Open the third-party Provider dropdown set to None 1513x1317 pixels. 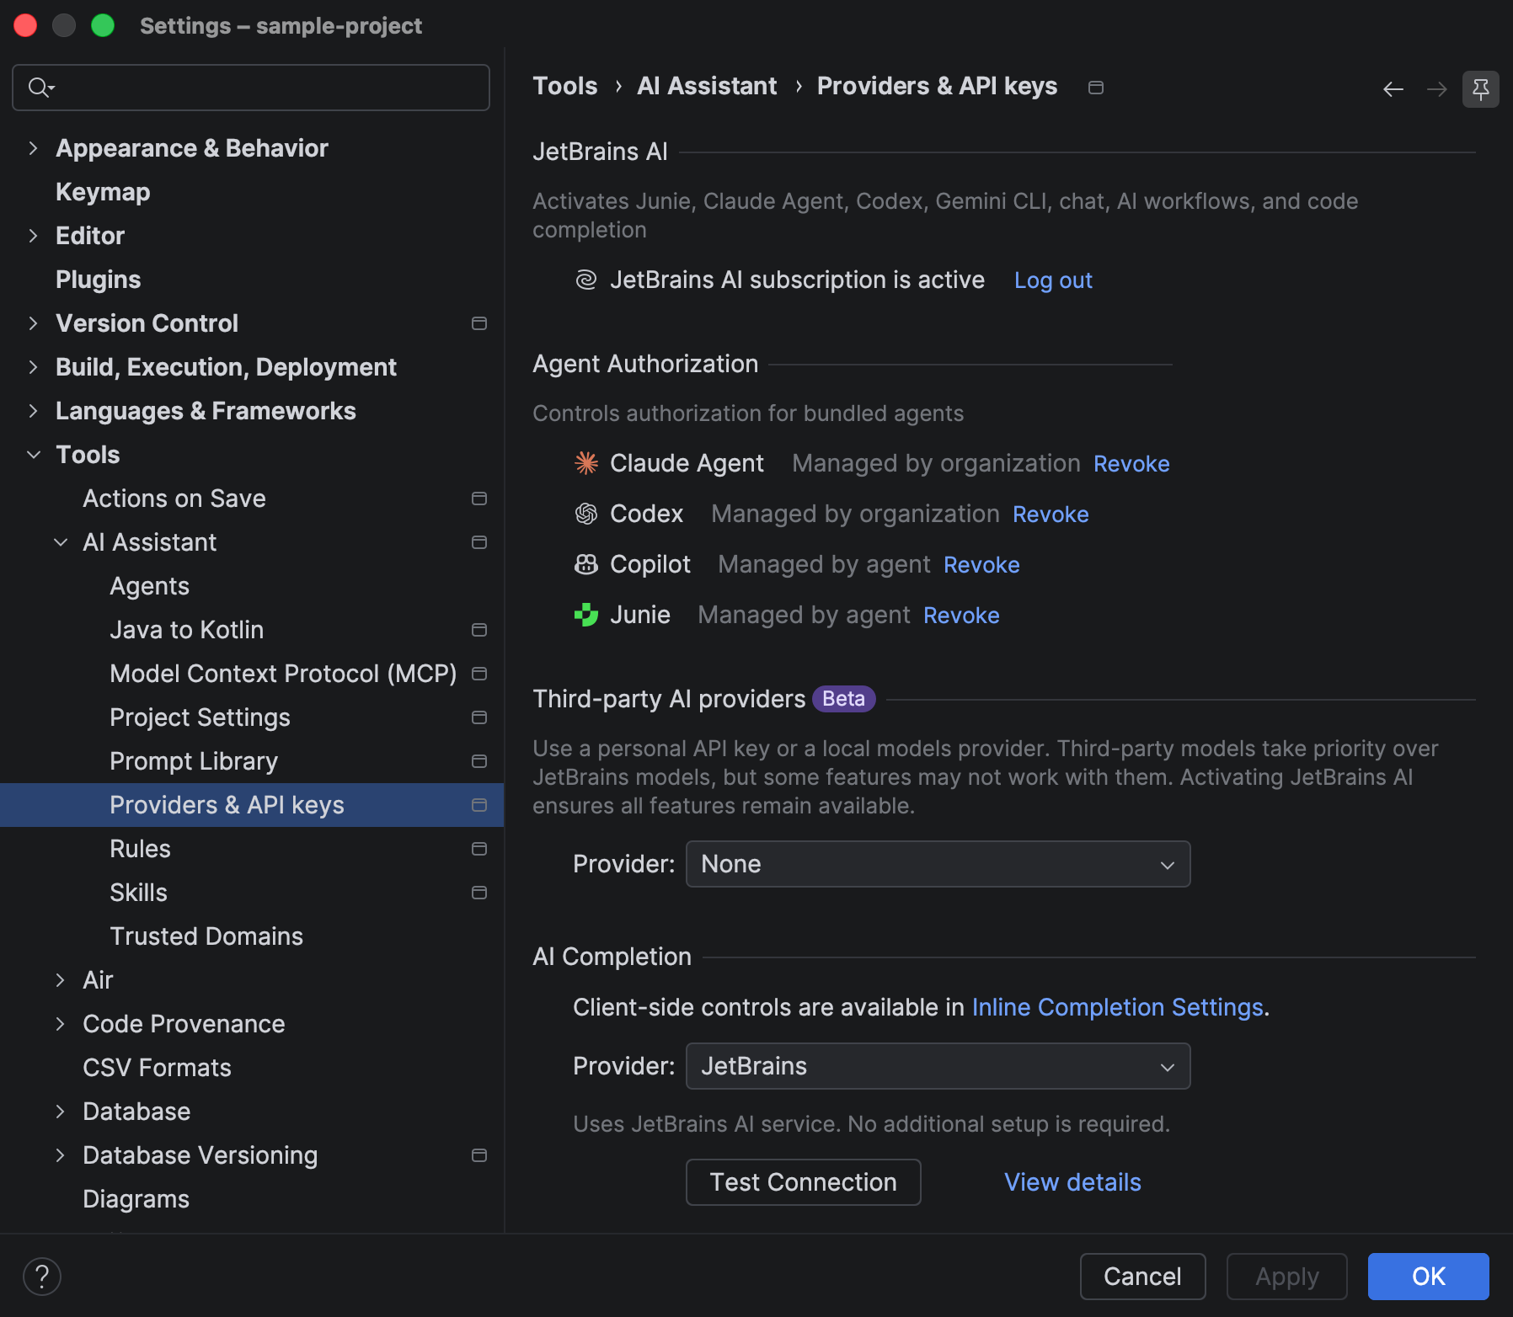tap(938, 864)
